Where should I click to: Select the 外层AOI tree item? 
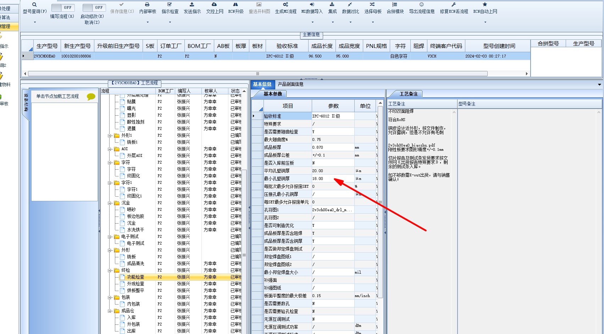point(134,156)
